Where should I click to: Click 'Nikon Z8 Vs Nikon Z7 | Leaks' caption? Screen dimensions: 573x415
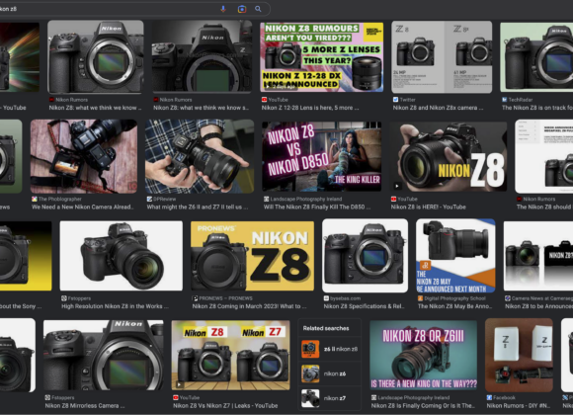(x=225, y=406)
